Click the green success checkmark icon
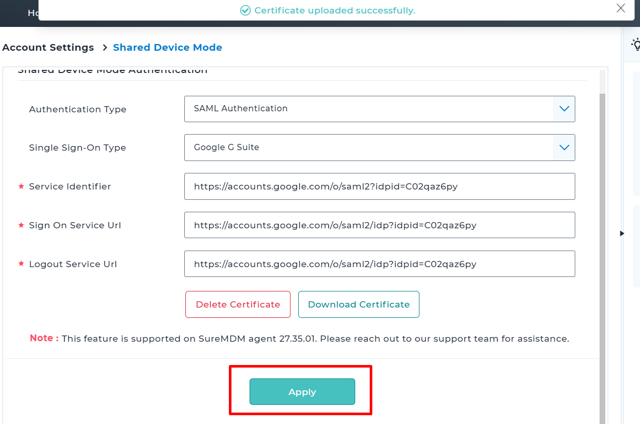Screen dimensions: 640x424 [x=245, y=10]
